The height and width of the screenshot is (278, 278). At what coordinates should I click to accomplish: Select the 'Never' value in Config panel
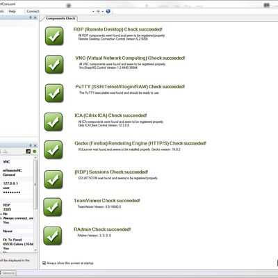click(8, 231)
